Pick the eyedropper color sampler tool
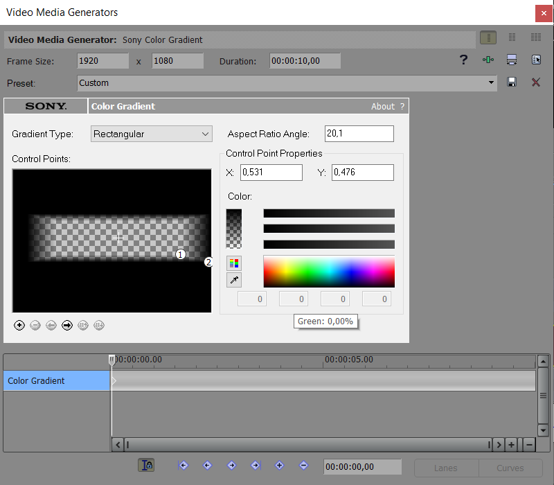Viewport: 554px width, 485px height. (233, 280)
